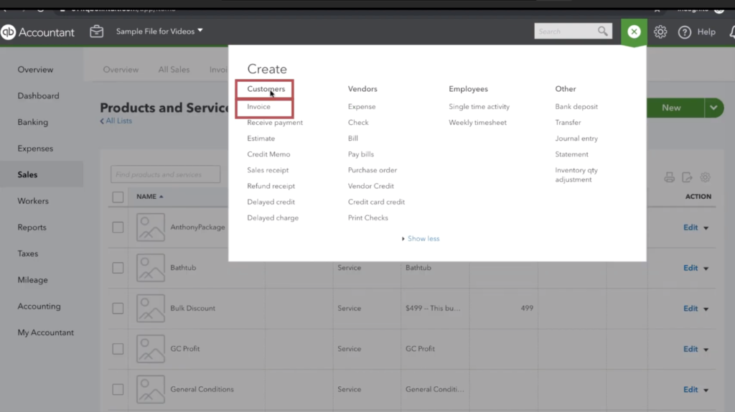Open Edit dropdown arrow for Bulk Discount
Screen dimensions: 735x412
coord(706,309)
